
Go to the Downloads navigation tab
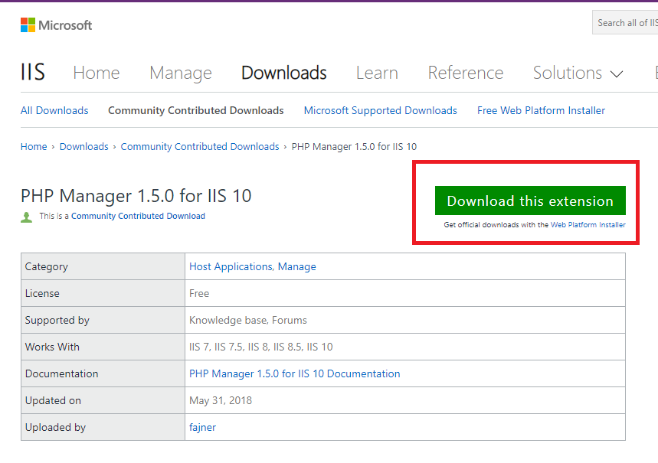pos(283,73)
